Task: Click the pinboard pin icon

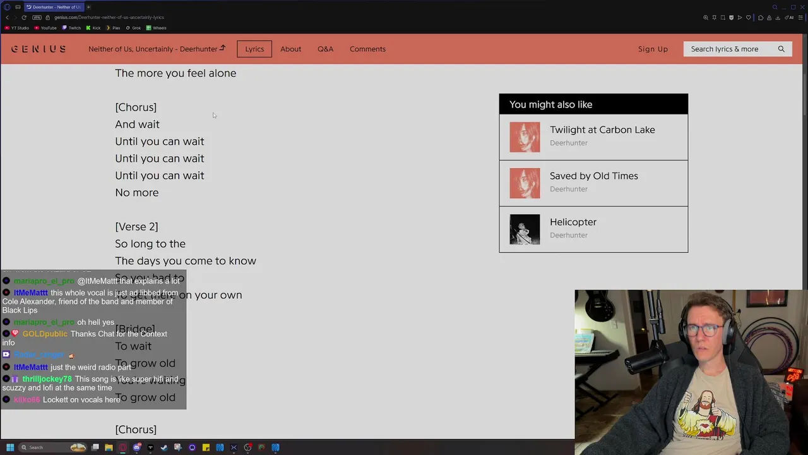Action: pos(715,18)
